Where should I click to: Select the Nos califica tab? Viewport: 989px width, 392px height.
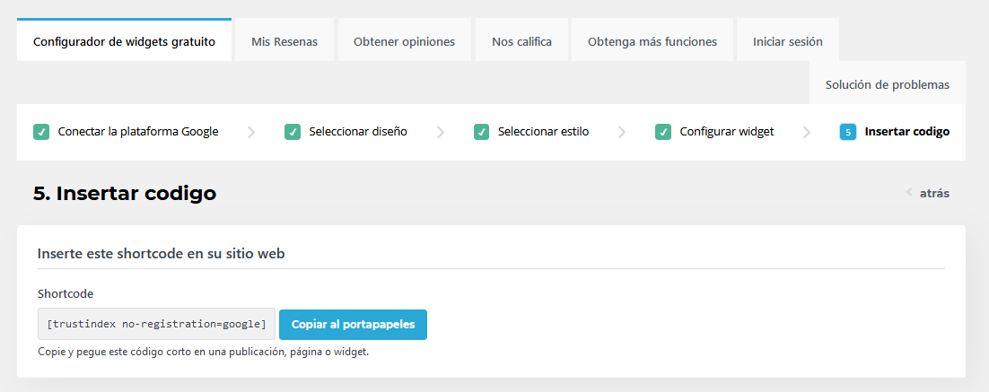tap(521, 41)
